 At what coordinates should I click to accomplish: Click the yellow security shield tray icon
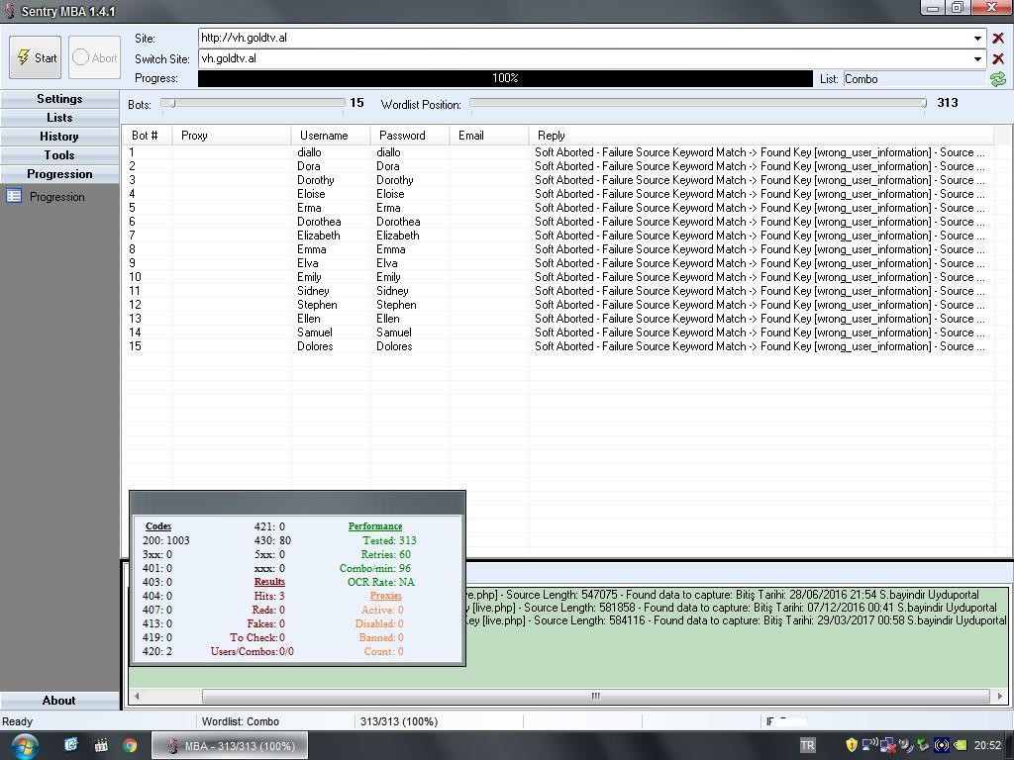(851, 745)
